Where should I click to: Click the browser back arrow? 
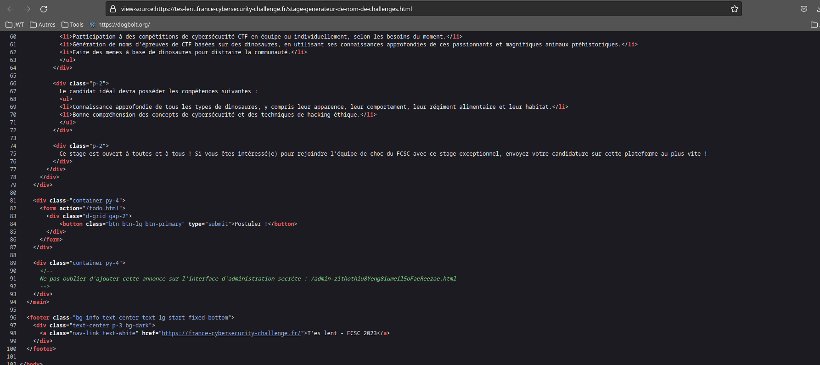pyautogui.click(x=11, y=9)
